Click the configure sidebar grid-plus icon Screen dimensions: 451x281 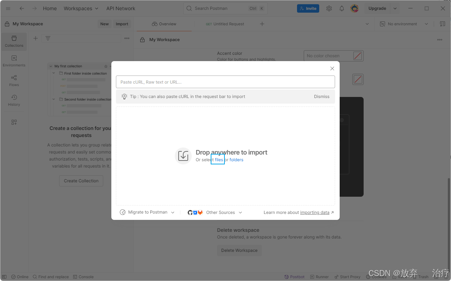click(x=14, y=122)
